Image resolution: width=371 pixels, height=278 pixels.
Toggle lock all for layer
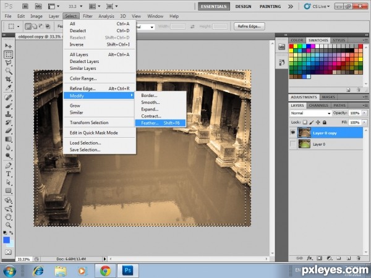325,122
